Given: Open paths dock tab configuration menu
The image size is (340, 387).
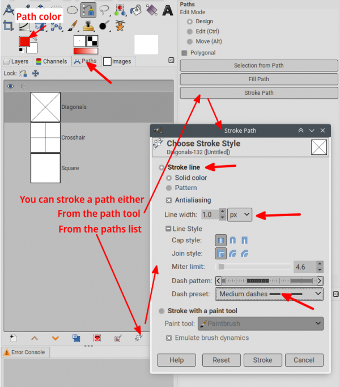Looking at the screenshot, I should [171, 60].
